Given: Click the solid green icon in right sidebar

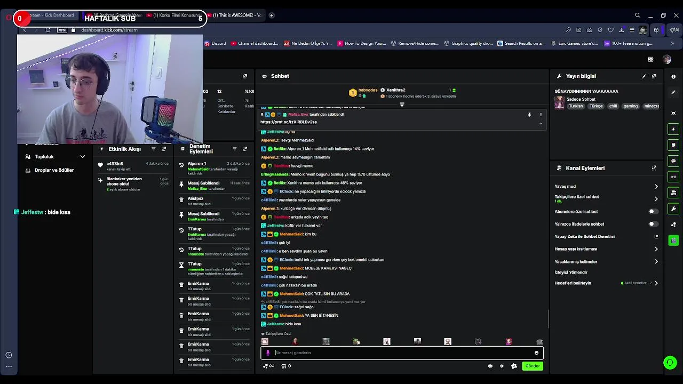Looking at the screenshot, I should 673,241.
